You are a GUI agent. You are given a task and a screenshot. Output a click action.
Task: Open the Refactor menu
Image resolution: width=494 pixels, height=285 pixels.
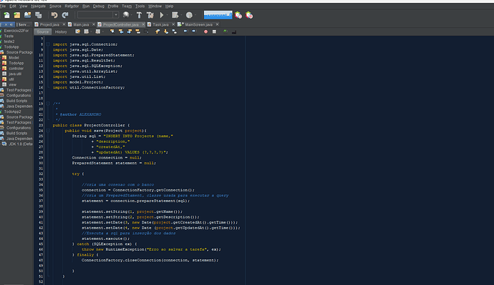(x=72, y=6)
